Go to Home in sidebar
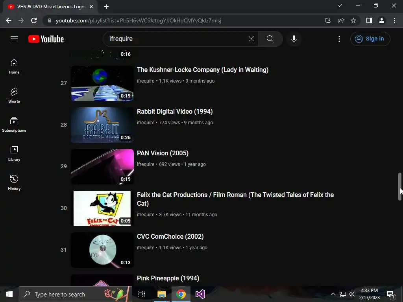403x302 pixels. pyautogui.click(x=14, y=66)
